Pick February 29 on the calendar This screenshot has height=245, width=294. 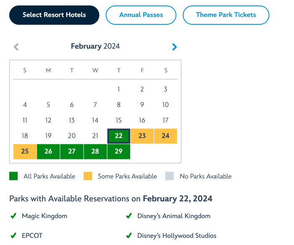(118, 151)
